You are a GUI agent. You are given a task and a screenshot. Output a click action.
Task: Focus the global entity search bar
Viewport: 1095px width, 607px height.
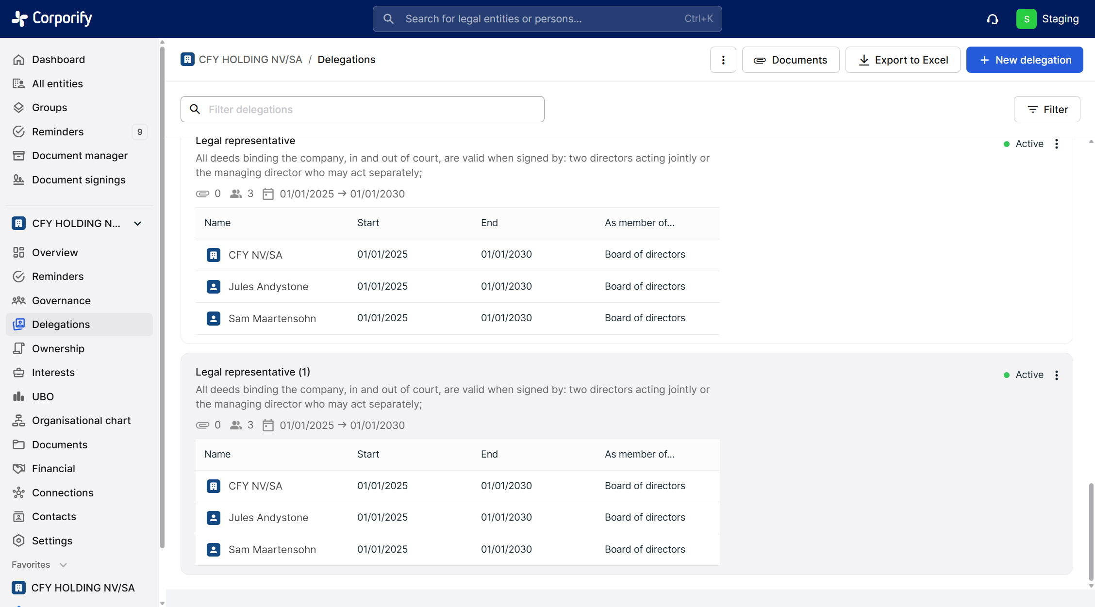[x=547, y=19]
